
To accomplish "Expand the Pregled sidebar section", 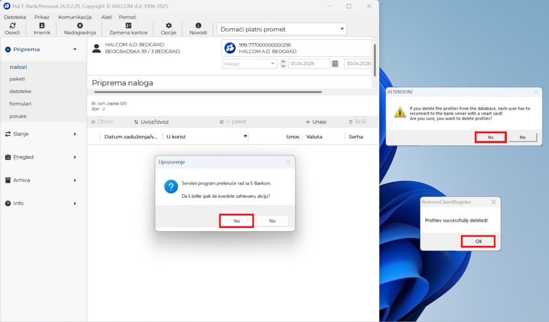I will click(42, 157).
